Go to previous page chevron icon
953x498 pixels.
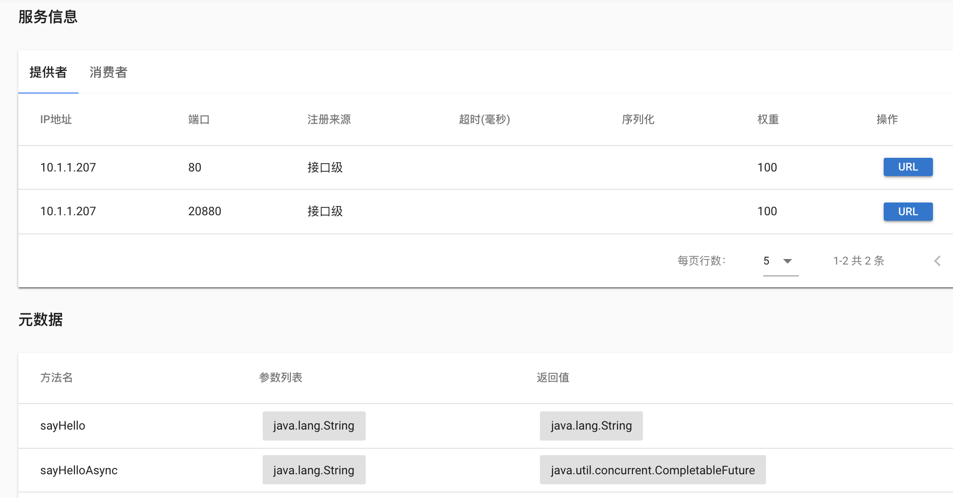coord(937,261)
